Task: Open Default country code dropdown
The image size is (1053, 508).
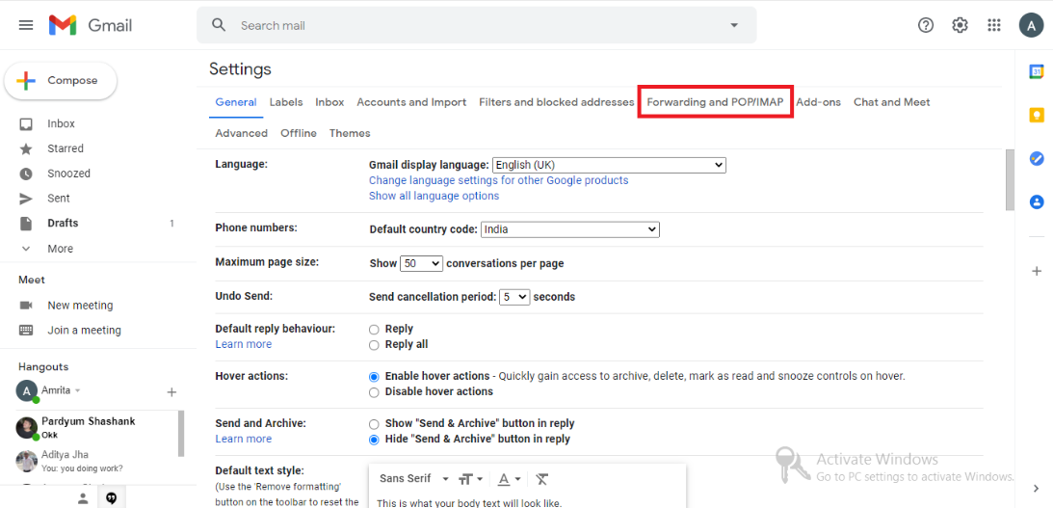Action: click(x=570, y=229)
